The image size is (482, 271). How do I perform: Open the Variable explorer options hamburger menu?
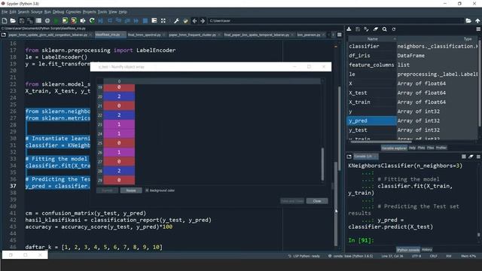click(478, 29)
